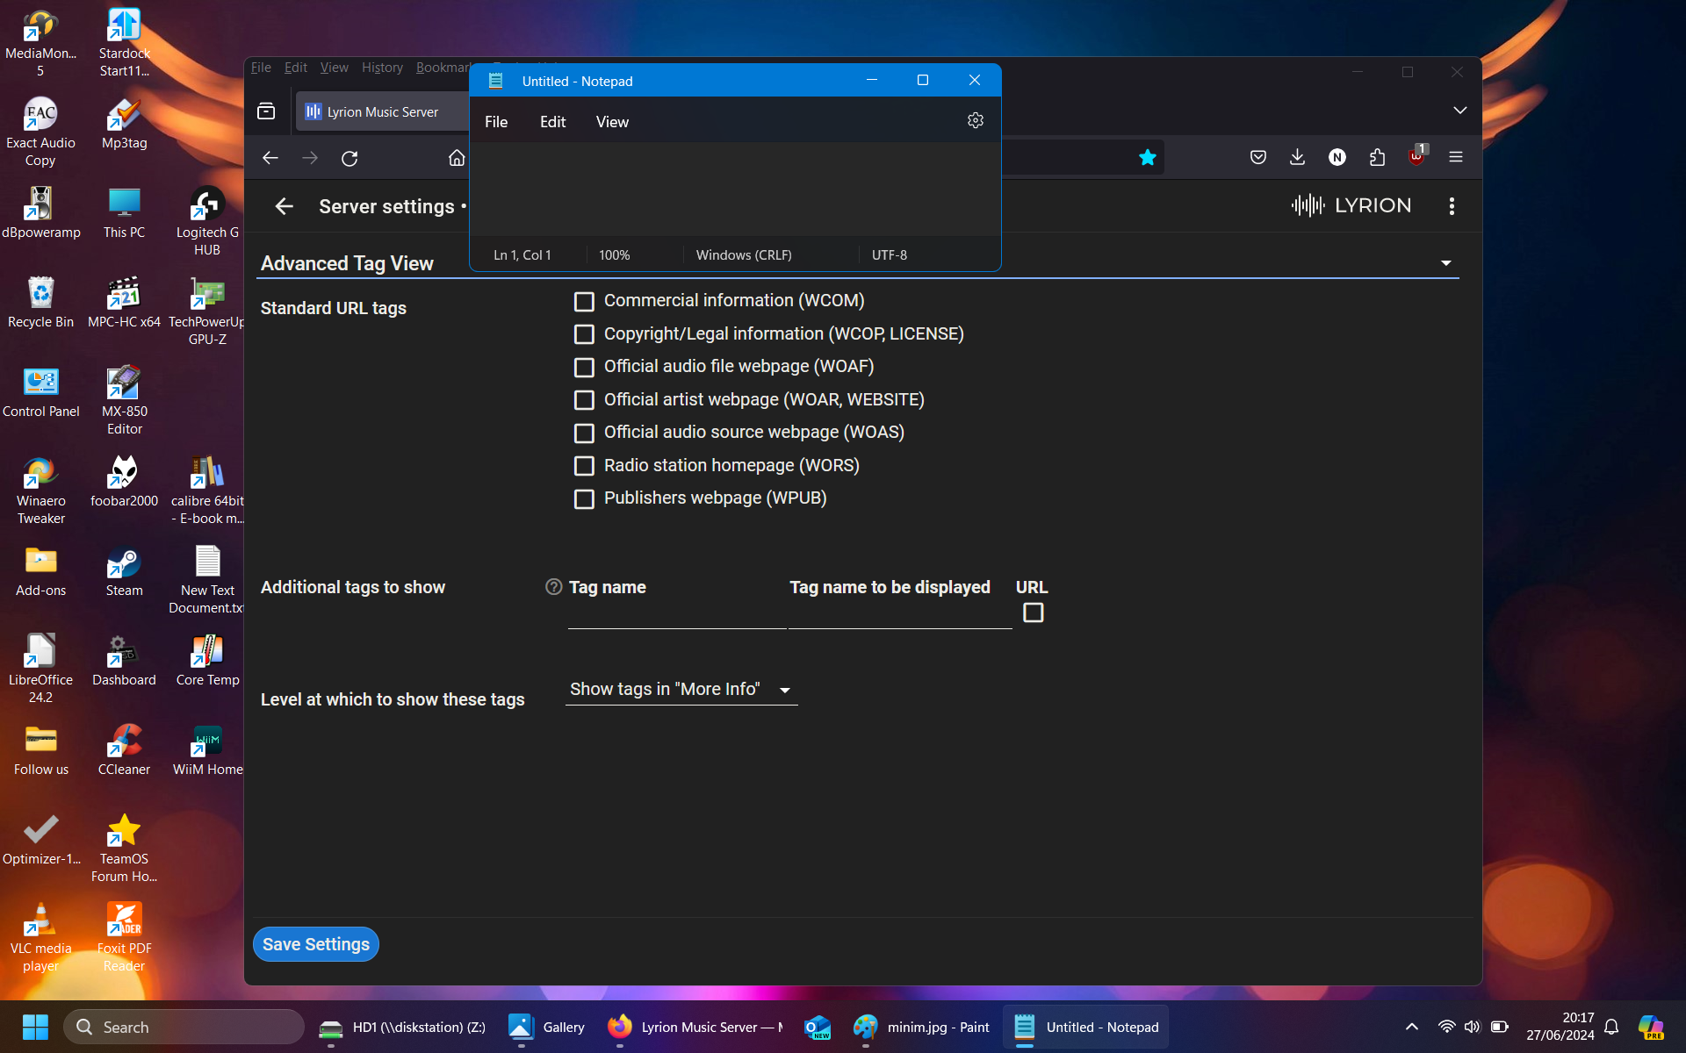Expand the Advanced Tag View section dropdown
The width and height of the screenshot is (1686, 1053).
coord(1445,263)
